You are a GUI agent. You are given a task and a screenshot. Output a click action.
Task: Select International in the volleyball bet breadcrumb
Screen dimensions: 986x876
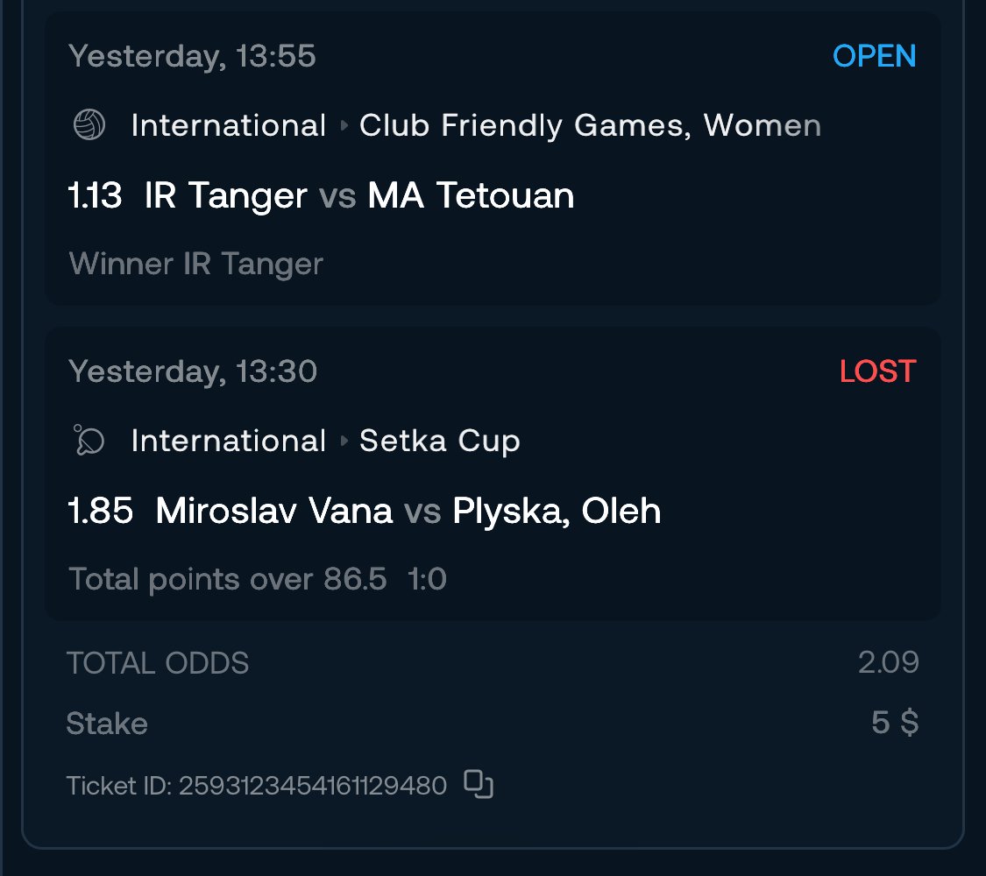(x=228, y=125)
